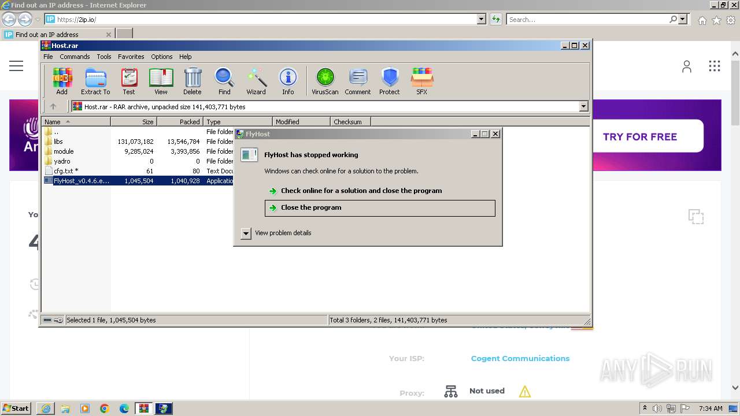
Task: Open the Help menu
Action: pyautogui.click(x=186, y=57)
